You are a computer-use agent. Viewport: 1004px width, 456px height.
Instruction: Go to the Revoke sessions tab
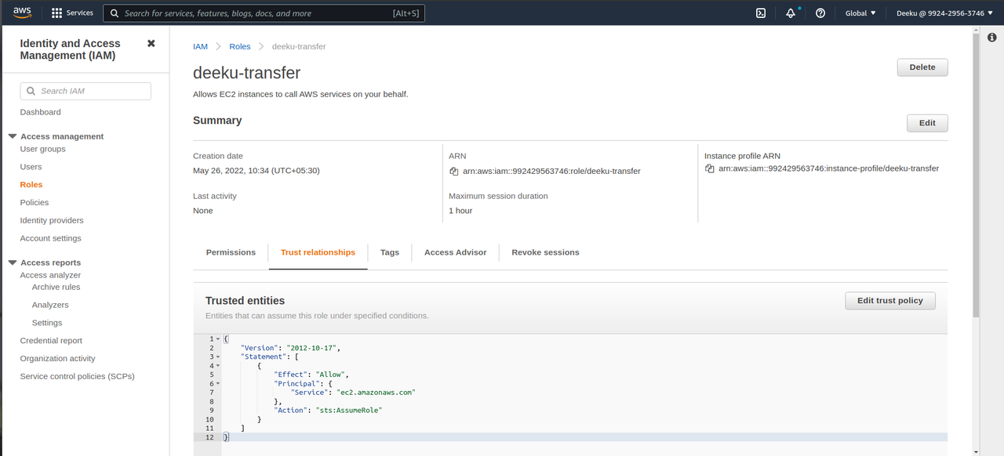(x=545, y=252)
